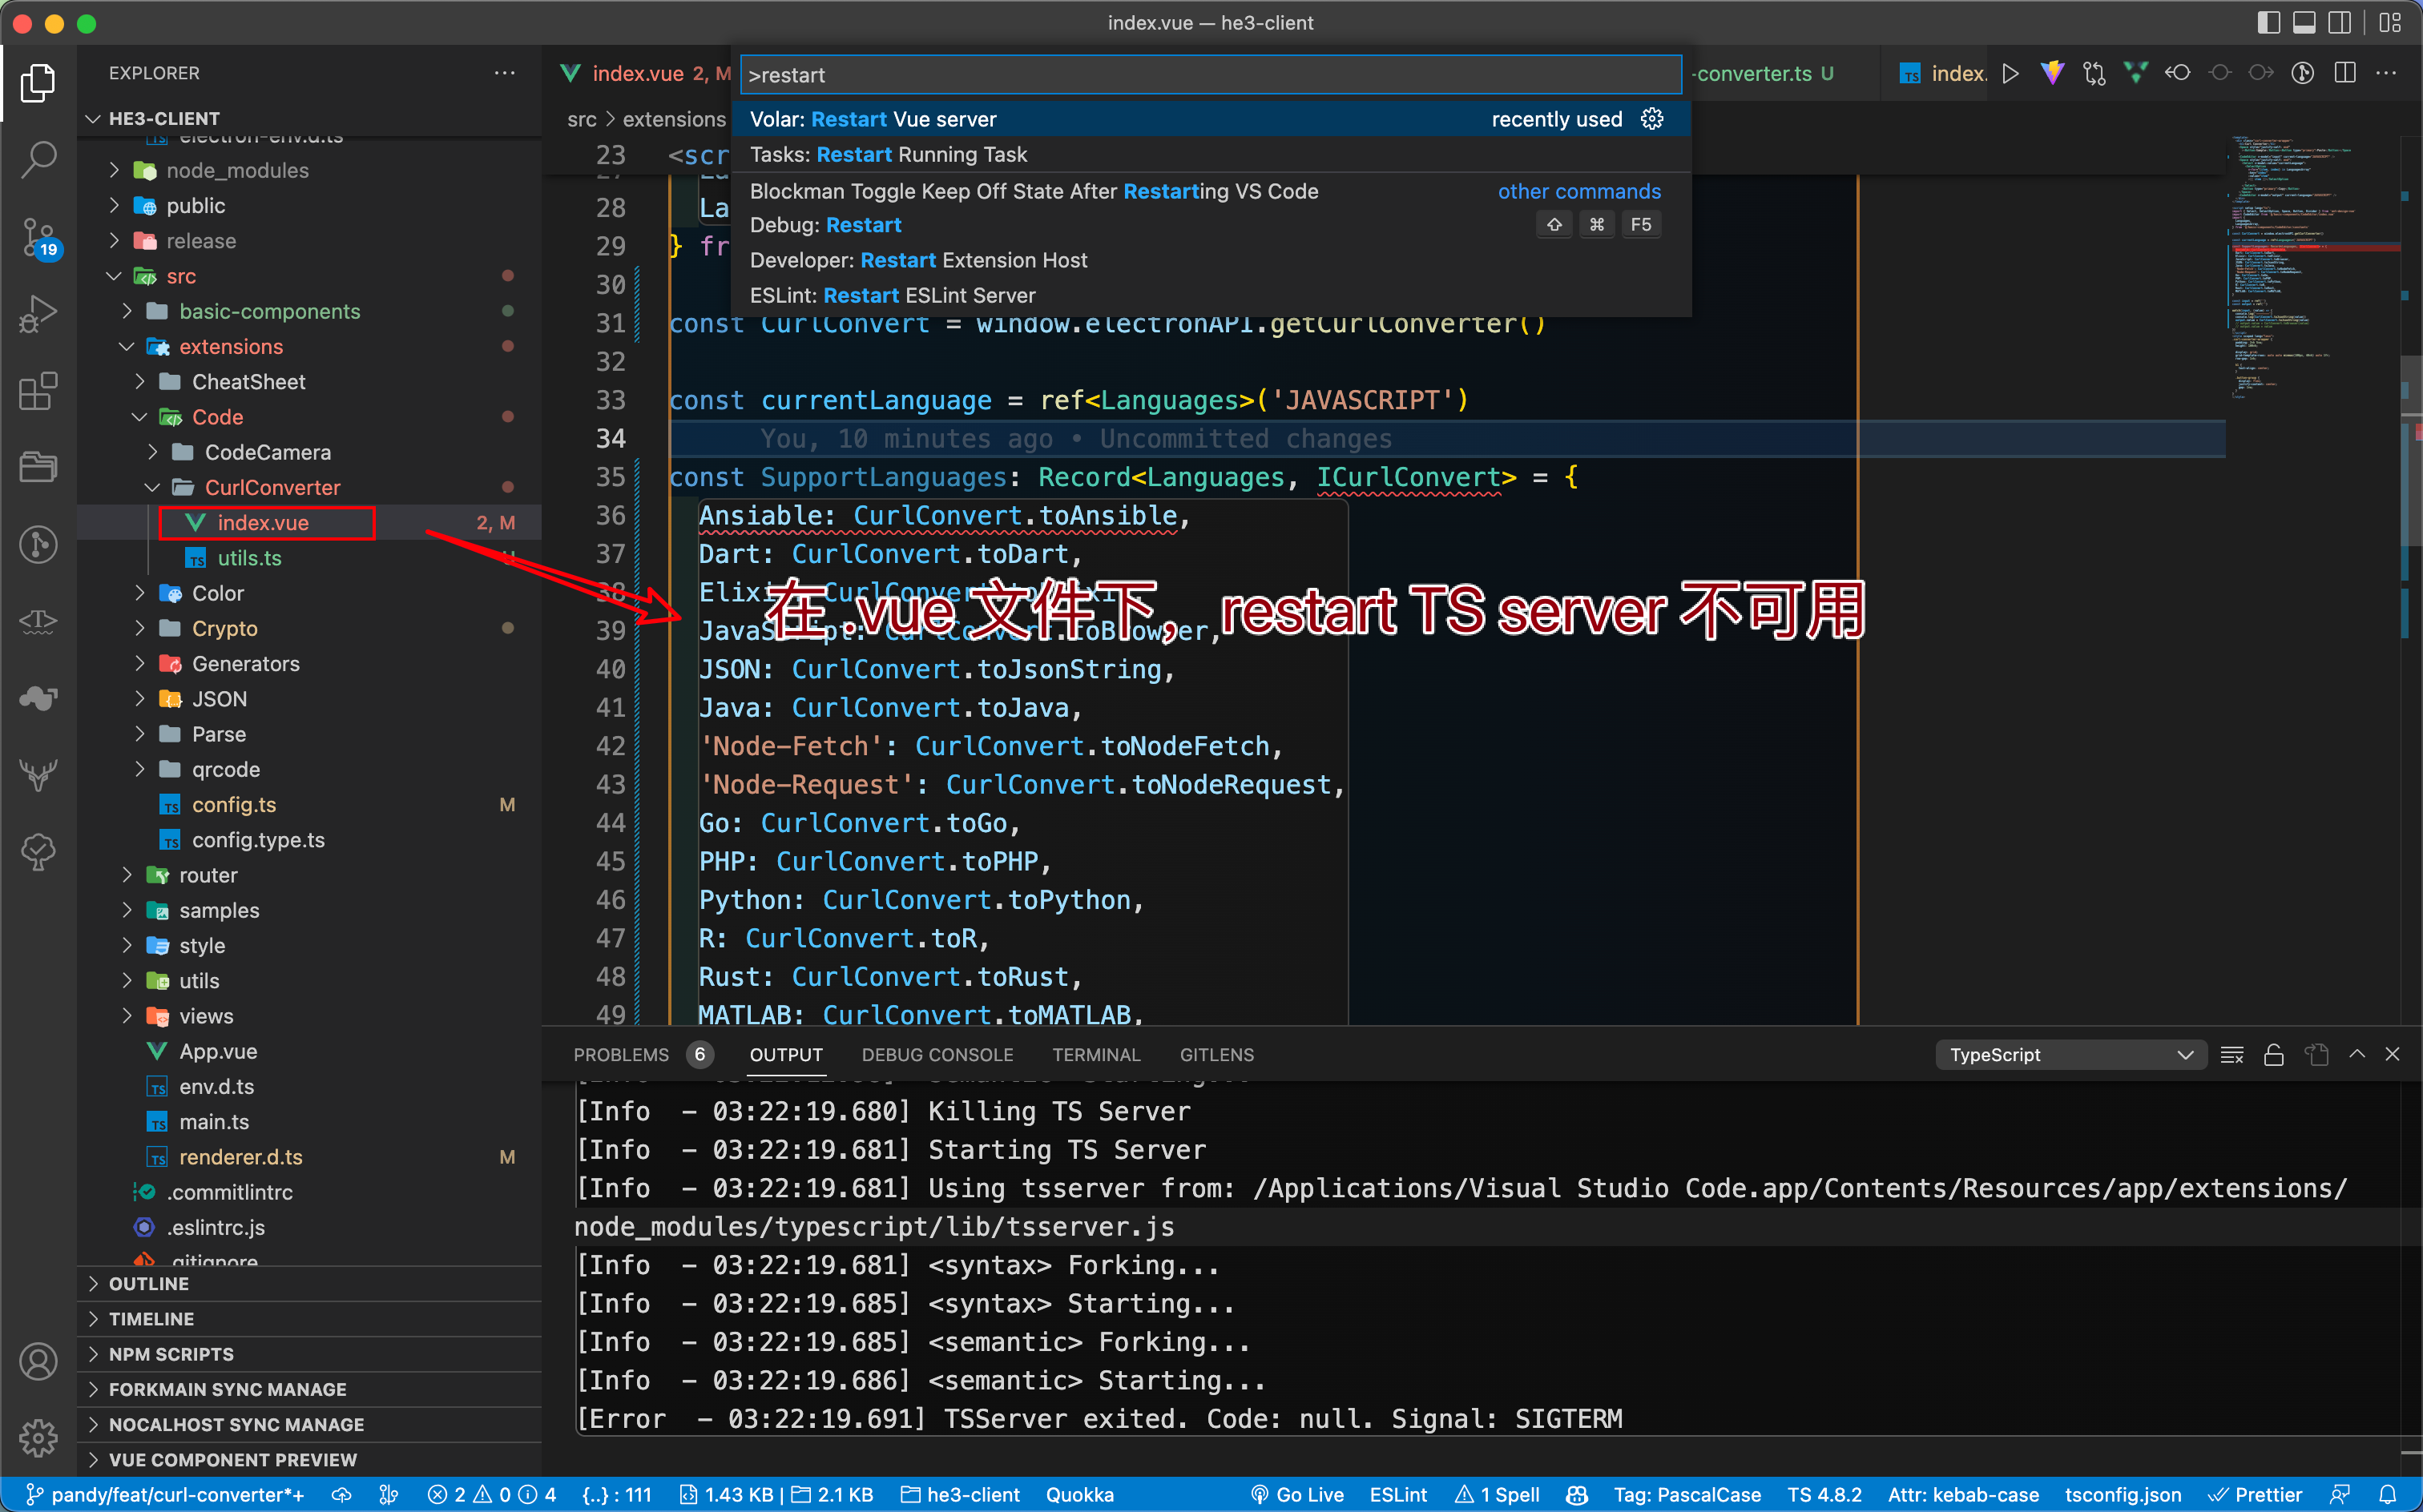This screenshot has height=1512, width=2423.
Task: Toggle bottom panel visibility in title bar
Action: pos(2304,22)
